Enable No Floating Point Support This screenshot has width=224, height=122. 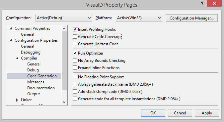pos(75,77)
